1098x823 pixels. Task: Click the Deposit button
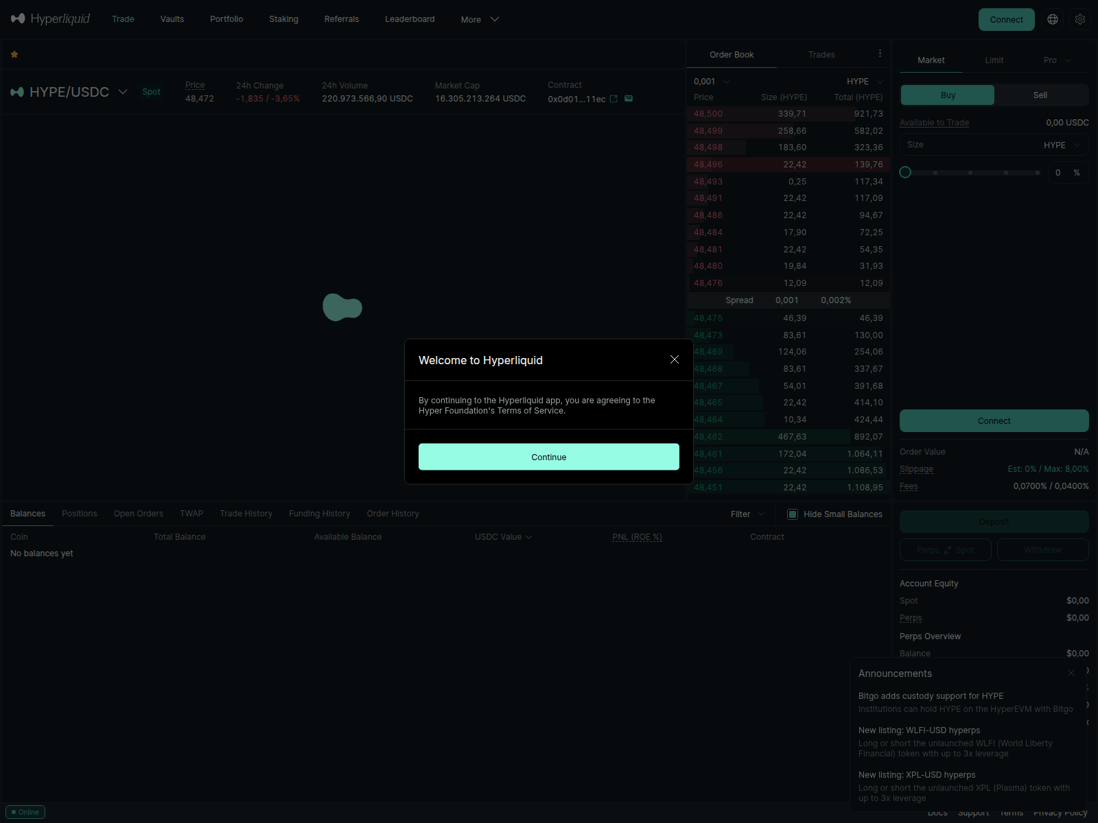(x=994, y=521)
